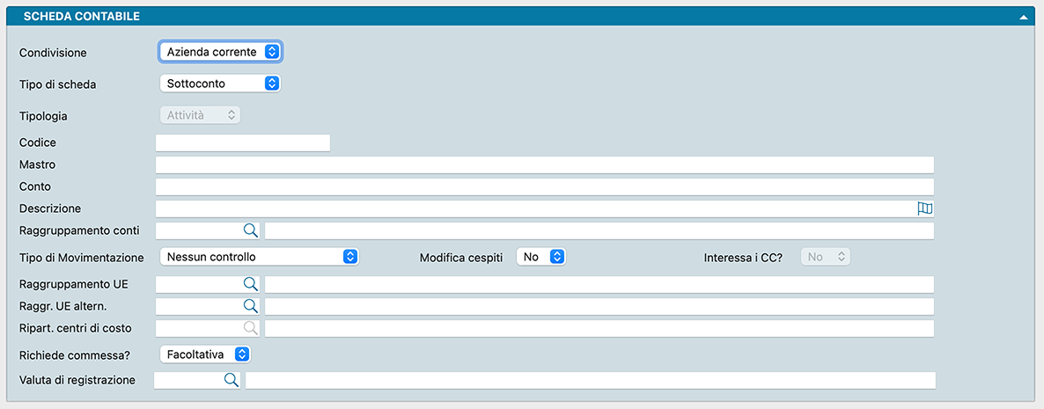Click into the Conto text field
Viewport: 1044px width, 409px height.
click(x=544, y=186)
